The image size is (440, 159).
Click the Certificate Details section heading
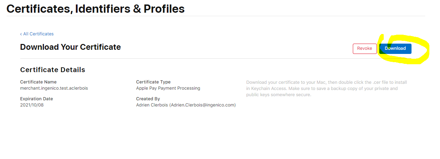(x=53, y=70)
